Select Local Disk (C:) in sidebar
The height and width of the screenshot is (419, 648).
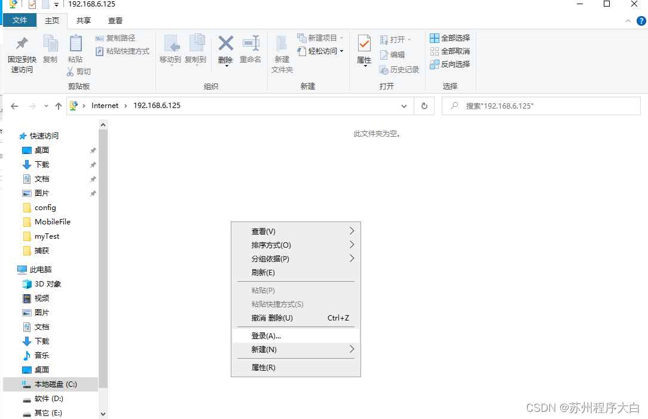pos(50,384)
